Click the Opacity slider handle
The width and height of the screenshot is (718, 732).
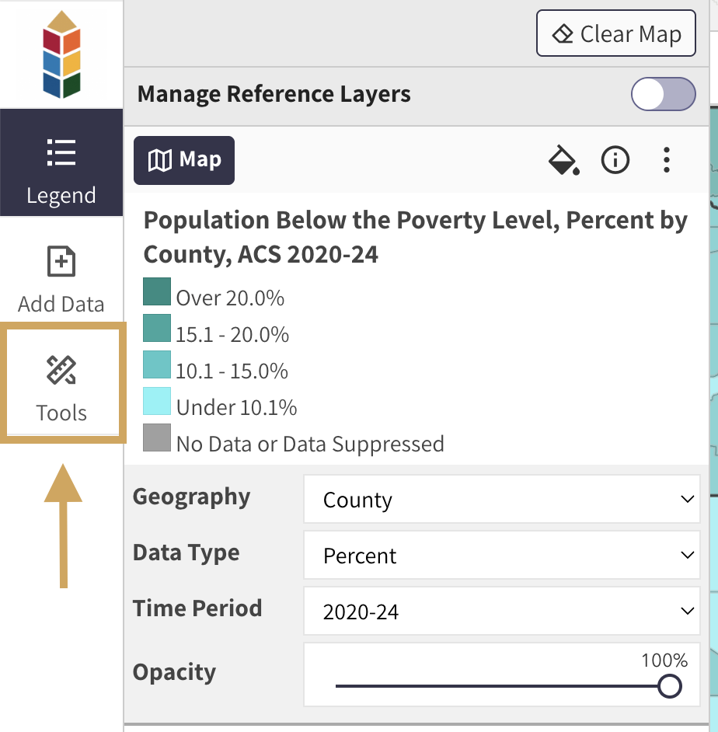[670, 686]
